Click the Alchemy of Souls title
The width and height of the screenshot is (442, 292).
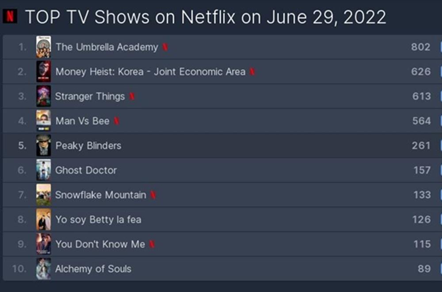pos(93,269)
